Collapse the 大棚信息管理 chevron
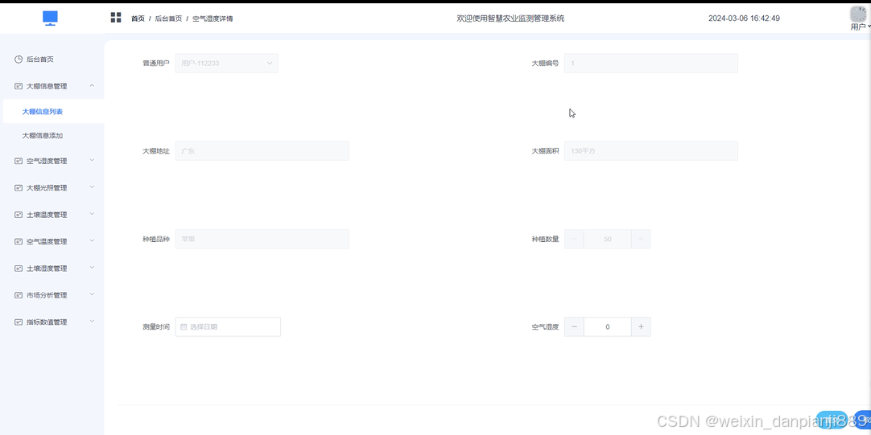The height and width of the screenshot is (435, 871). pos(93,85)
